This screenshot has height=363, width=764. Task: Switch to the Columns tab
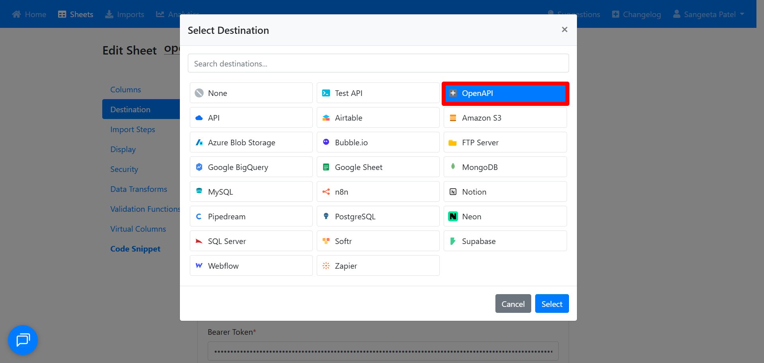click(125, 89)
